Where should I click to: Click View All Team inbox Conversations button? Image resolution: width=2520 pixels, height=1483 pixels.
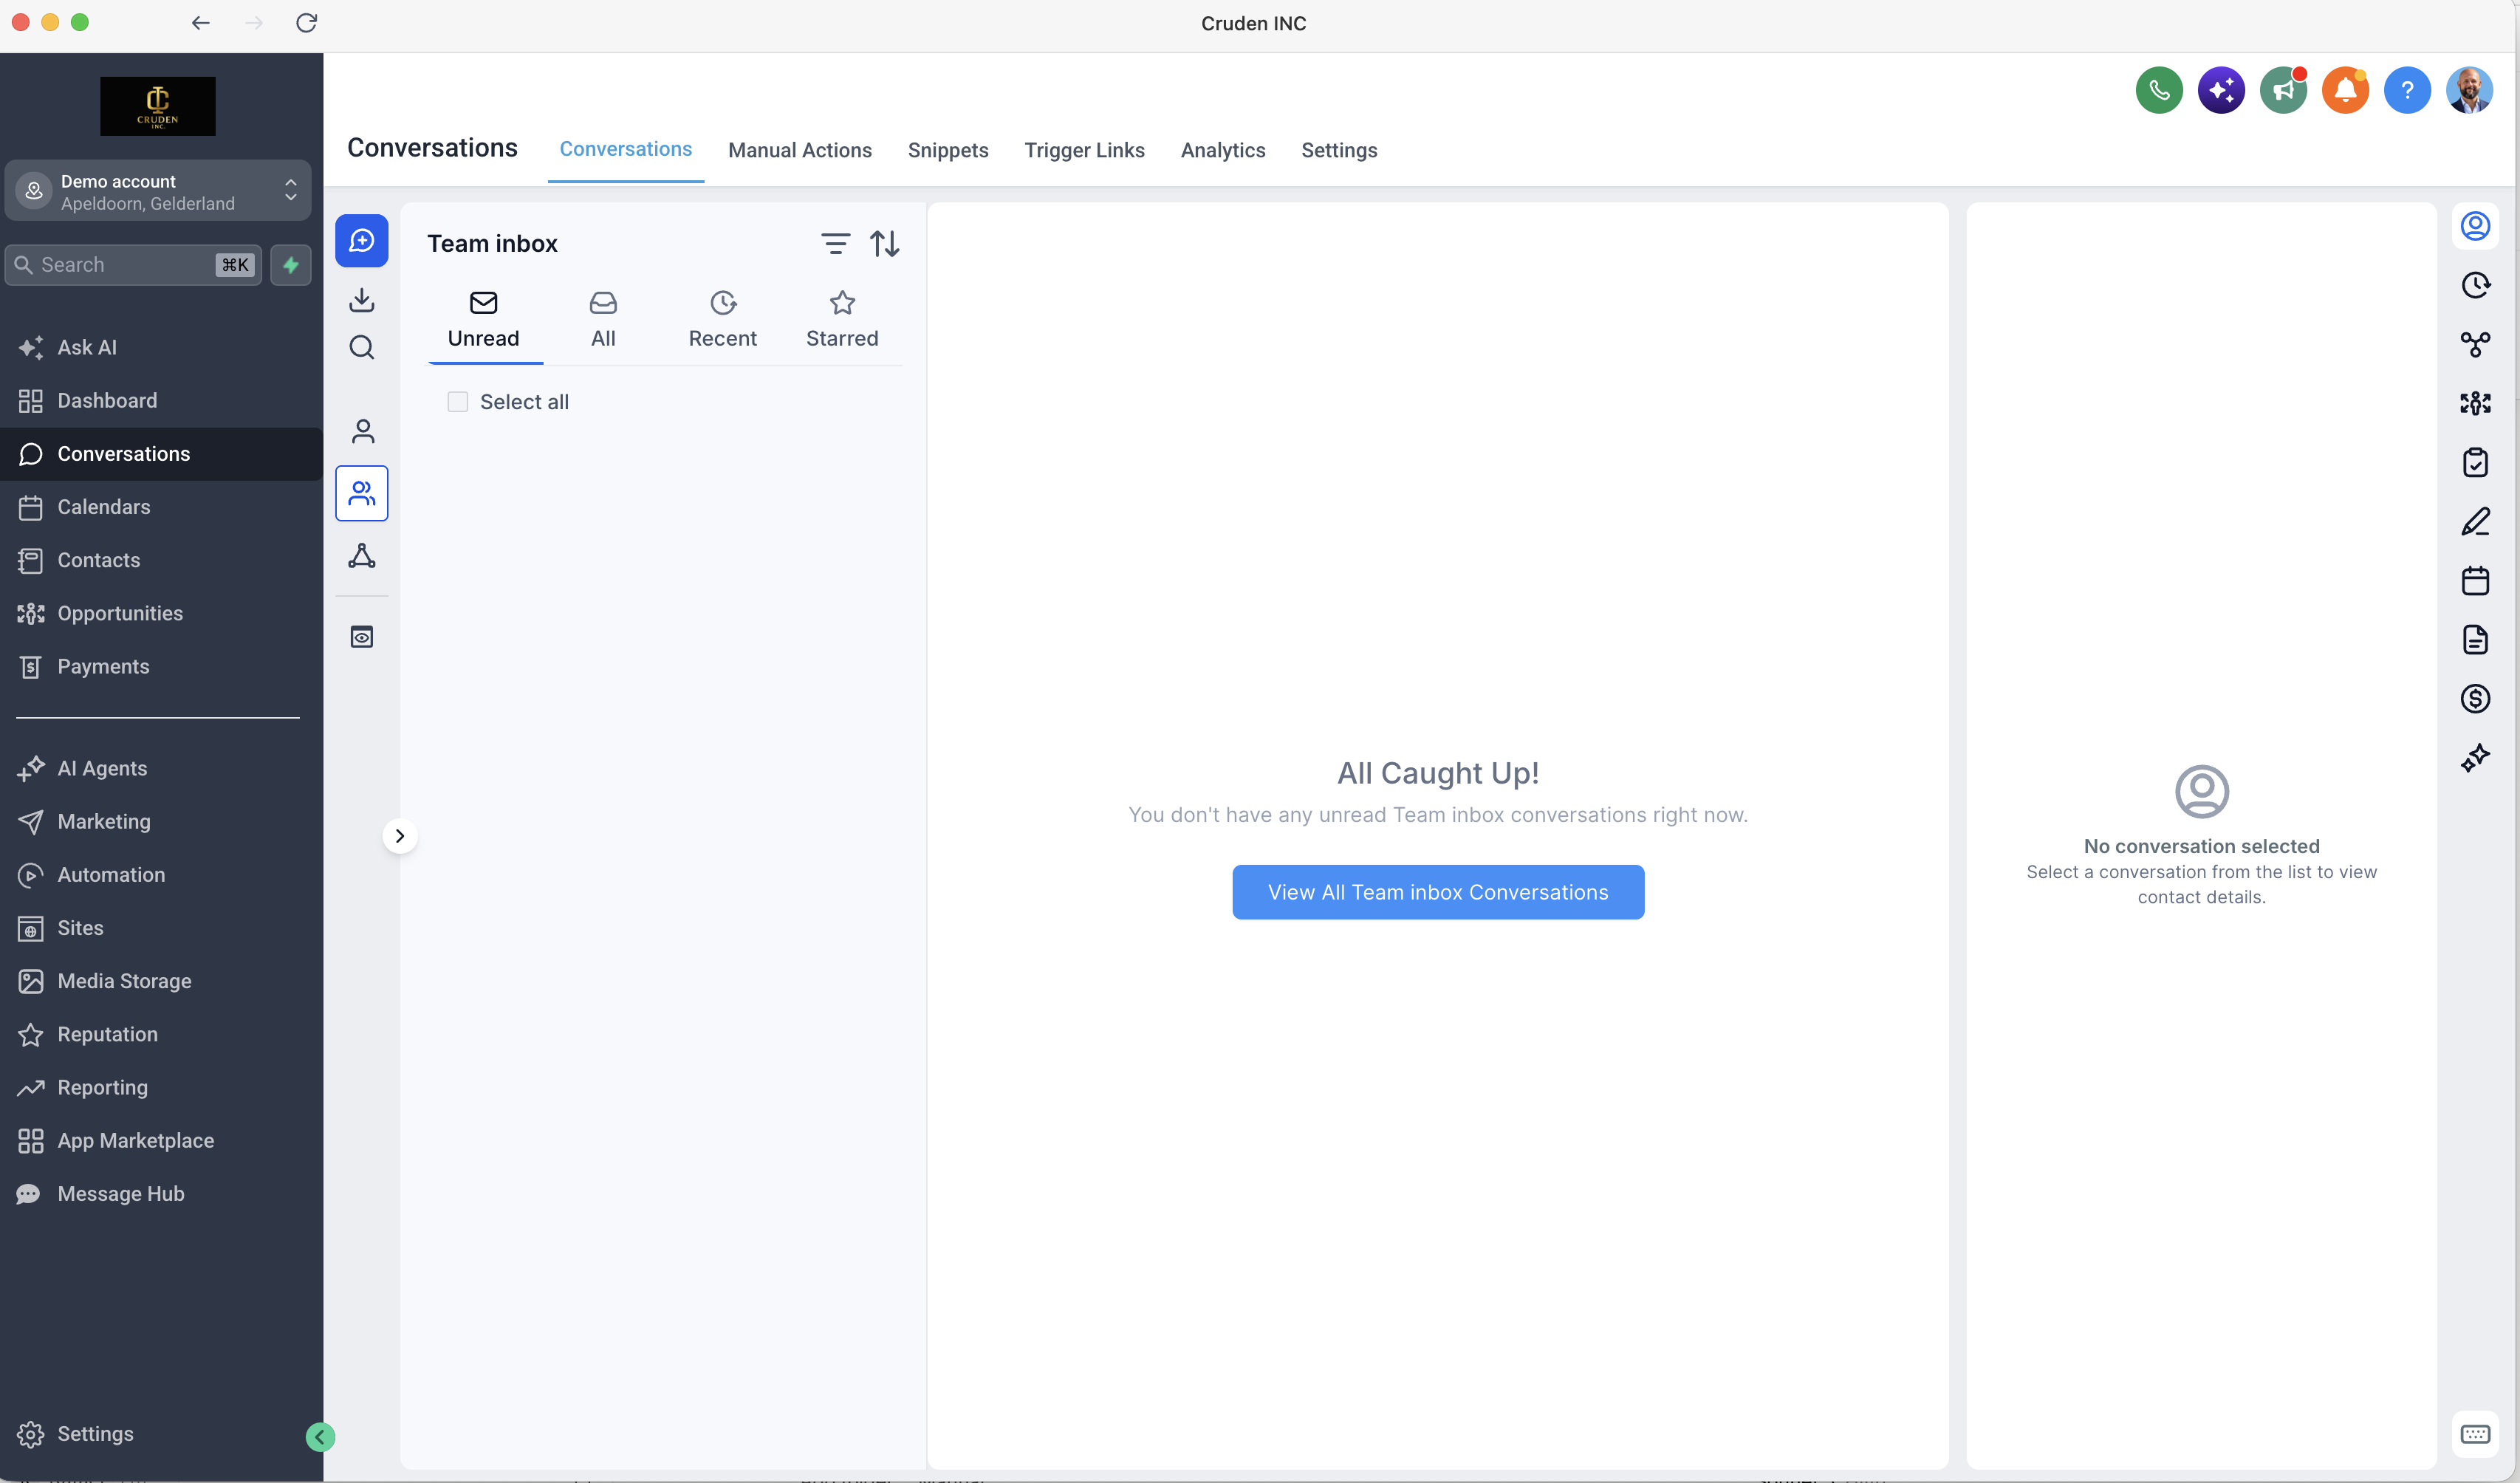1438,892
